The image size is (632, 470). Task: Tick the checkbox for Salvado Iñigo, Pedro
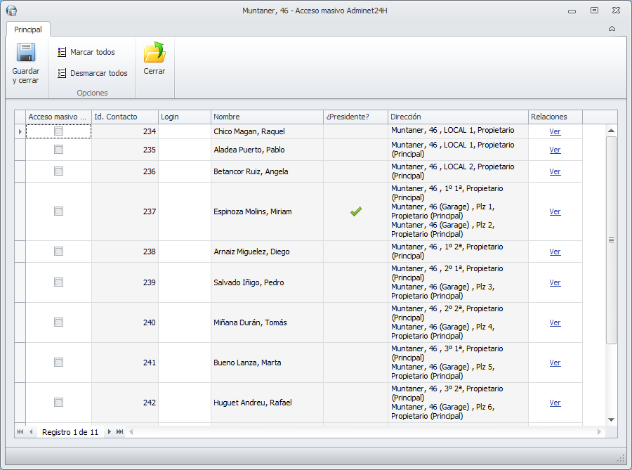click(58, 282)
